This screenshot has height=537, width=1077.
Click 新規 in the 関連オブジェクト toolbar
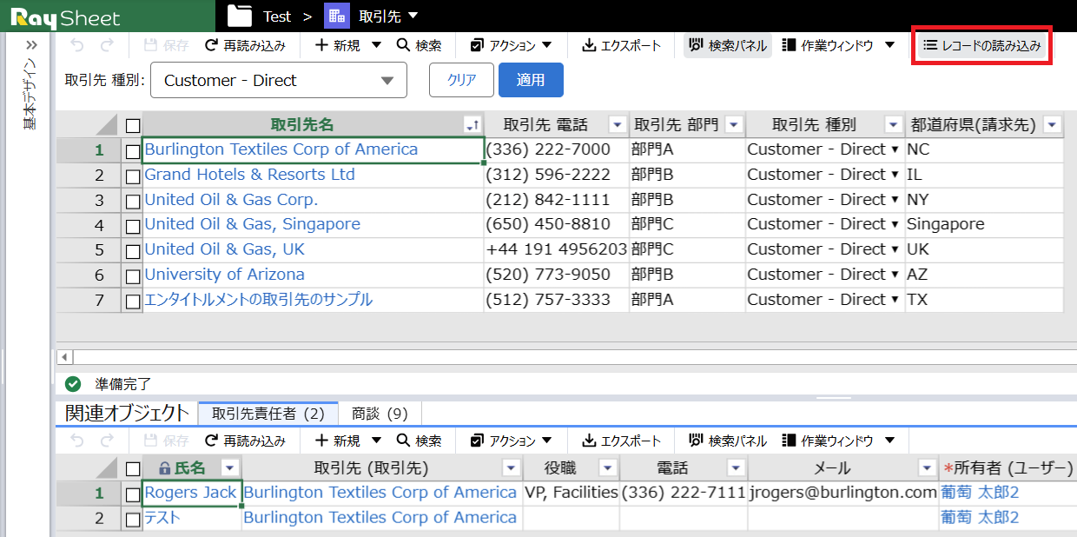coord(338,441)
